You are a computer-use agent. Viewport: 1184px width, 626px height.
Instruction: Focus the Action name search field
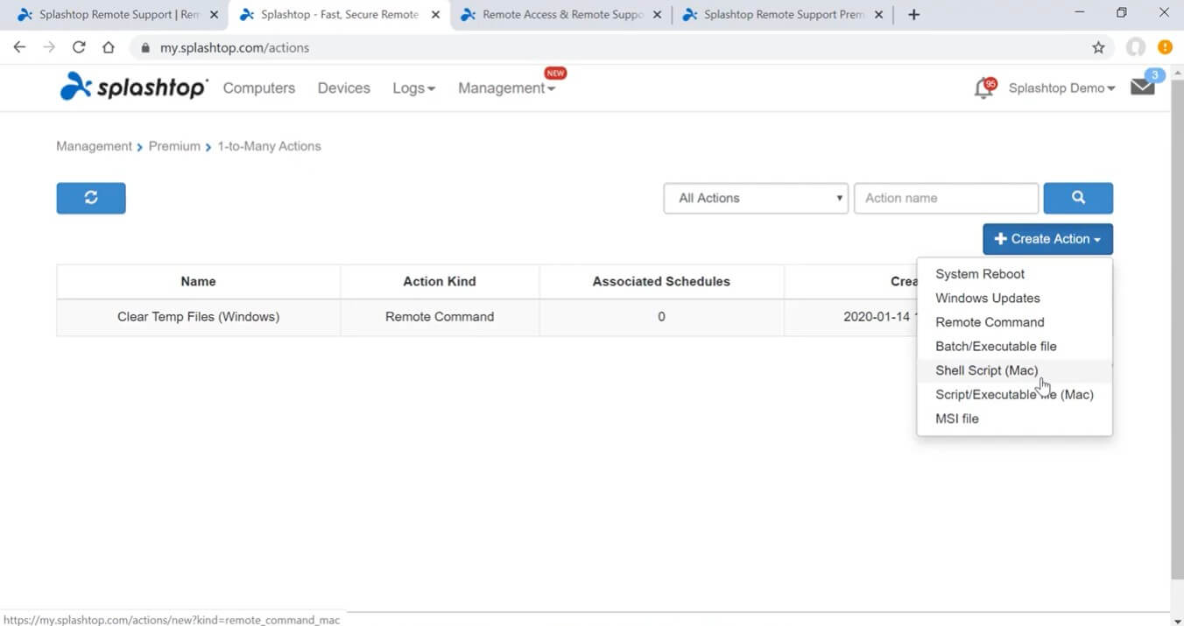tap(946, 198)
